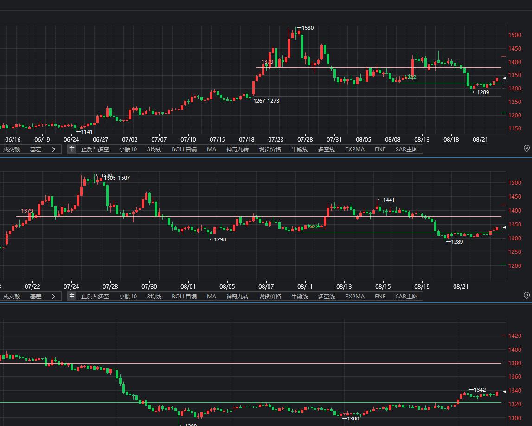The image size is (532, 426).
Task: Click the 1450 price on the top chart scale
Action: click(x=515, y=49)
